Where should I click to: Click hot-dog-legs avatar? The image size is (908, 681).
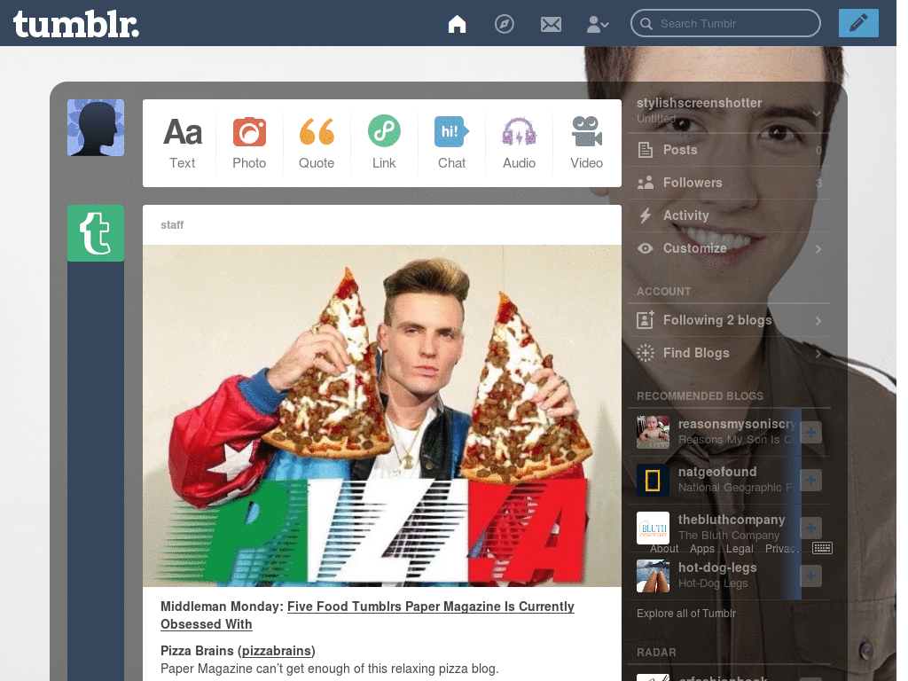pyautogui.click(x=653, y=575)
